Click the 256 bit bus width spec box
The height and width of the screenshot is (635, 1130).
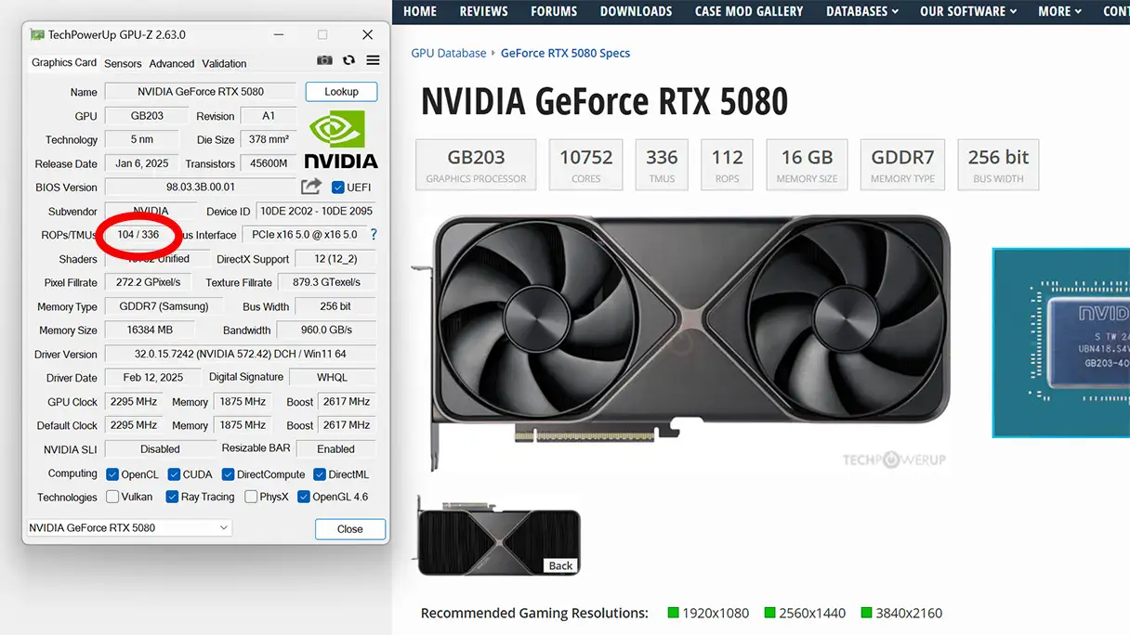(999, 165)
